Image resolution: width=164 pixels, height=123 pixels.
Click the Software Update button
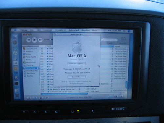(77, 64)
